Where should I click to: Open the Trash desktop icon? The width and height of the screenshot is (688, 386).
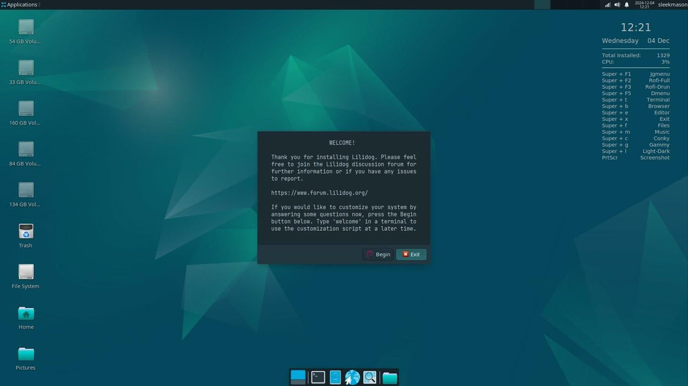26,236
